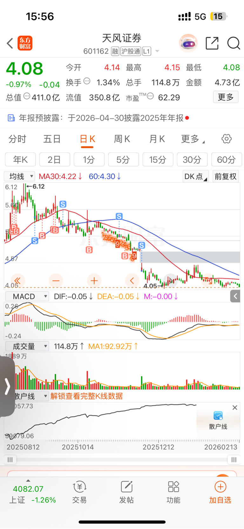
Task: Open MACD indicator dropdown
Action: point(27,296)
